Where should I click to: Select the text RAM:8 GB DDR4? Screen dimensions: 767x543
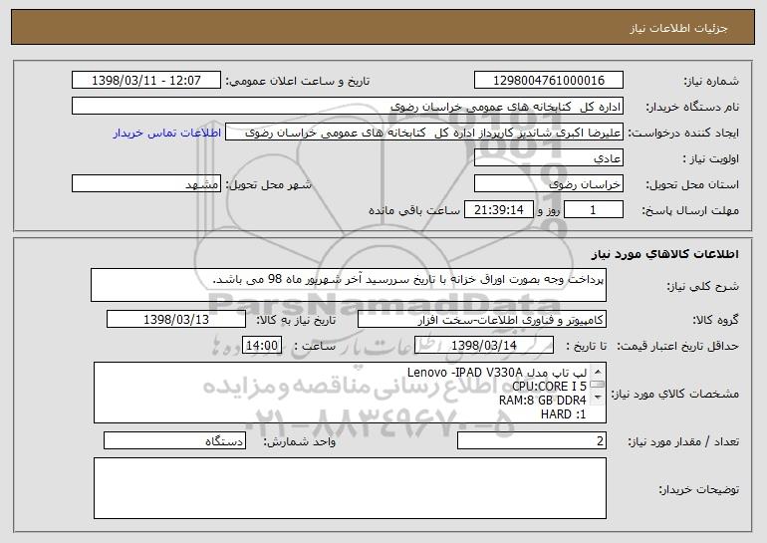click(543, 401)
